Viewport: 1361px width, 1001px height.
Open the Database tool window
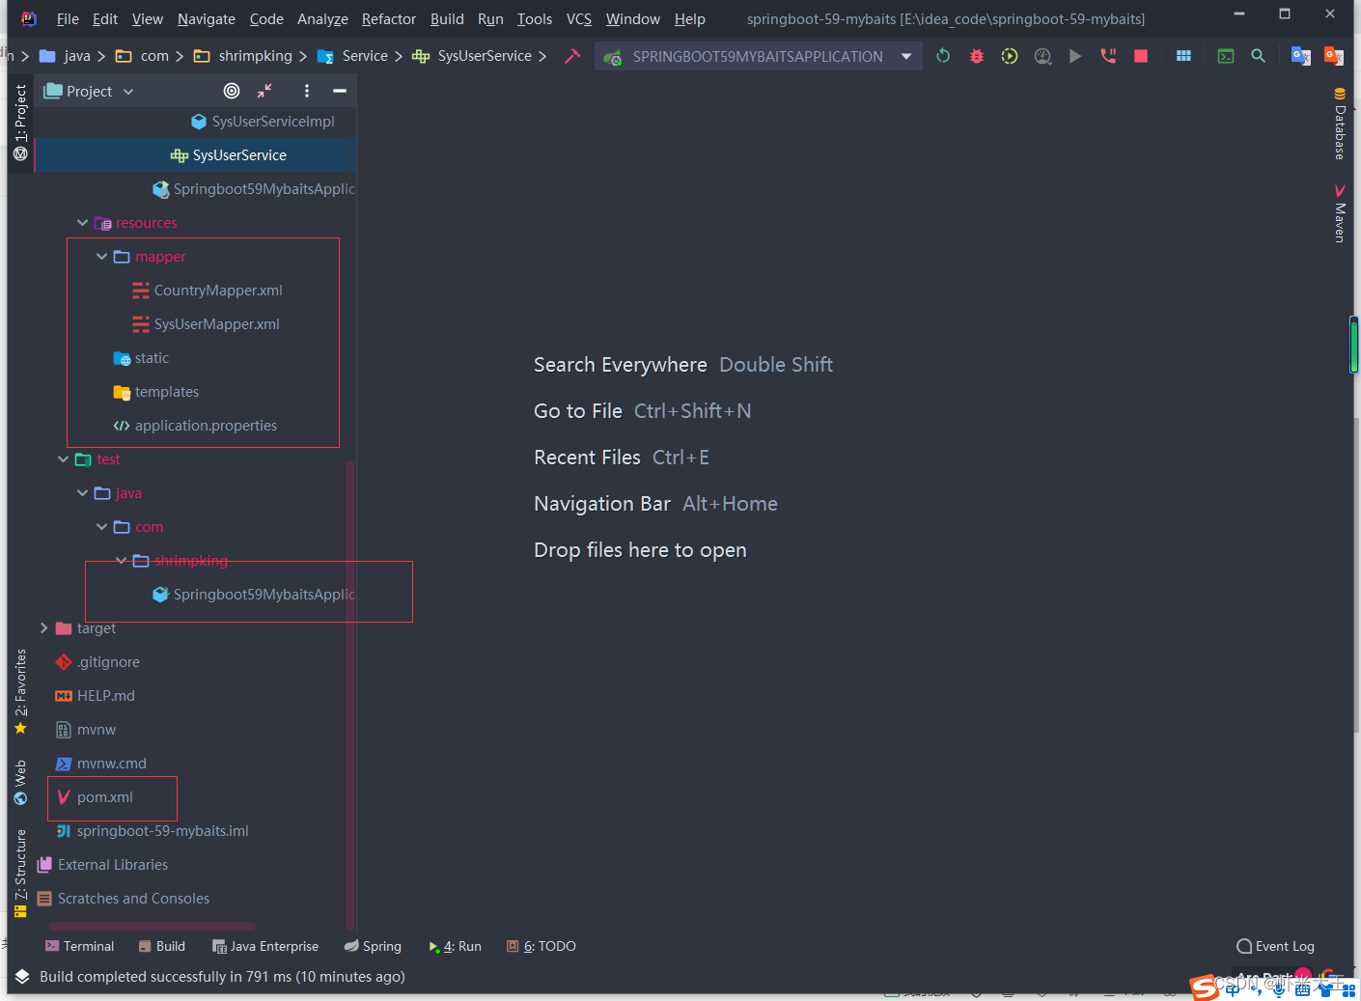[x=1339, y=130]
